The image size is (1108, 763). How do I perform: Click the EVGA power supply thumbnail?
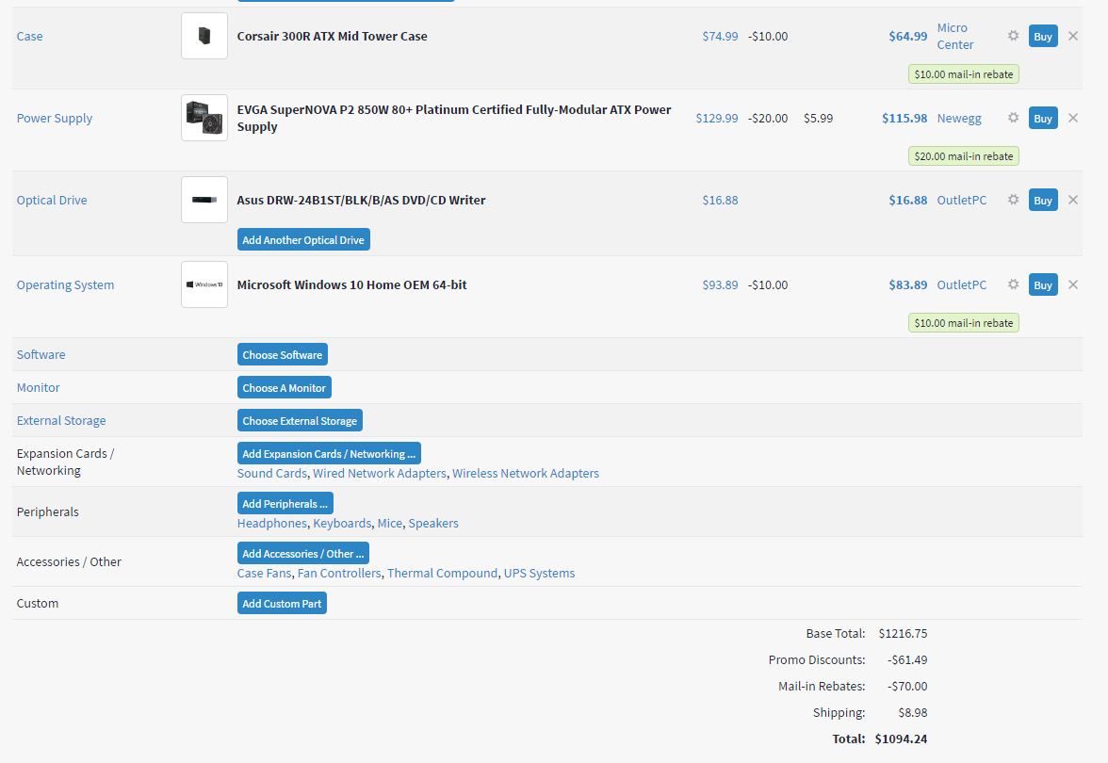204,118
